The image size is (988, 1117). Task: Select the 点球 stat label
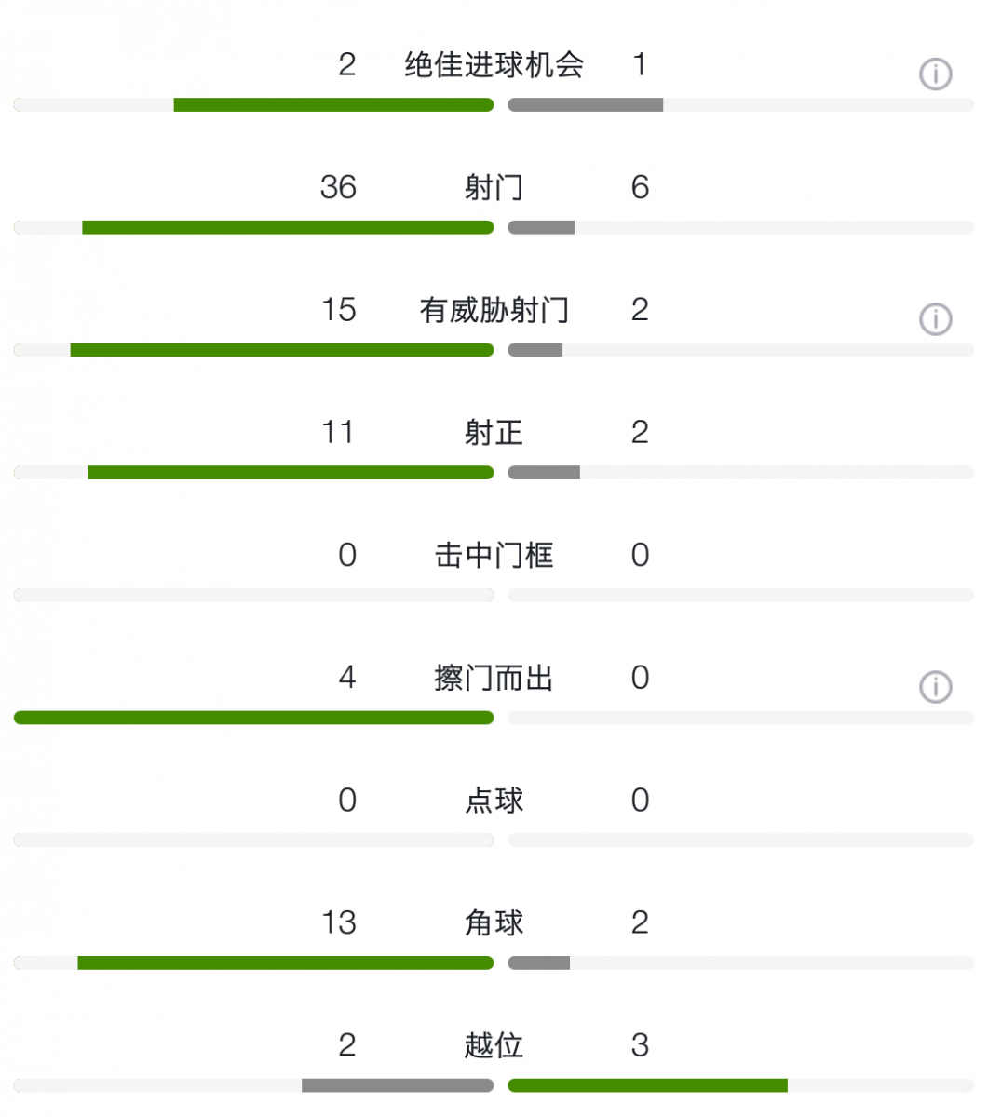click(494, 801)
